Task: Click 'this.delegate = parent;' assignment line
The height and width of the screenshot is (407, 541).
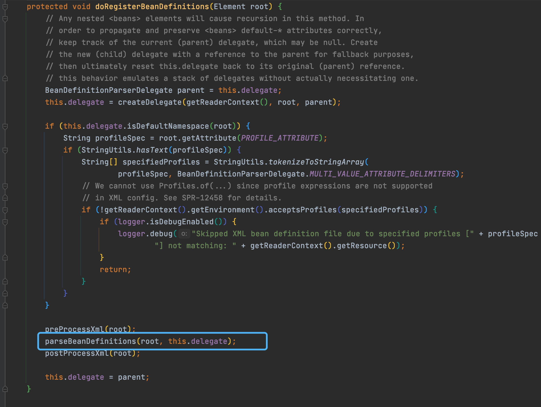Action: (97, 377)
